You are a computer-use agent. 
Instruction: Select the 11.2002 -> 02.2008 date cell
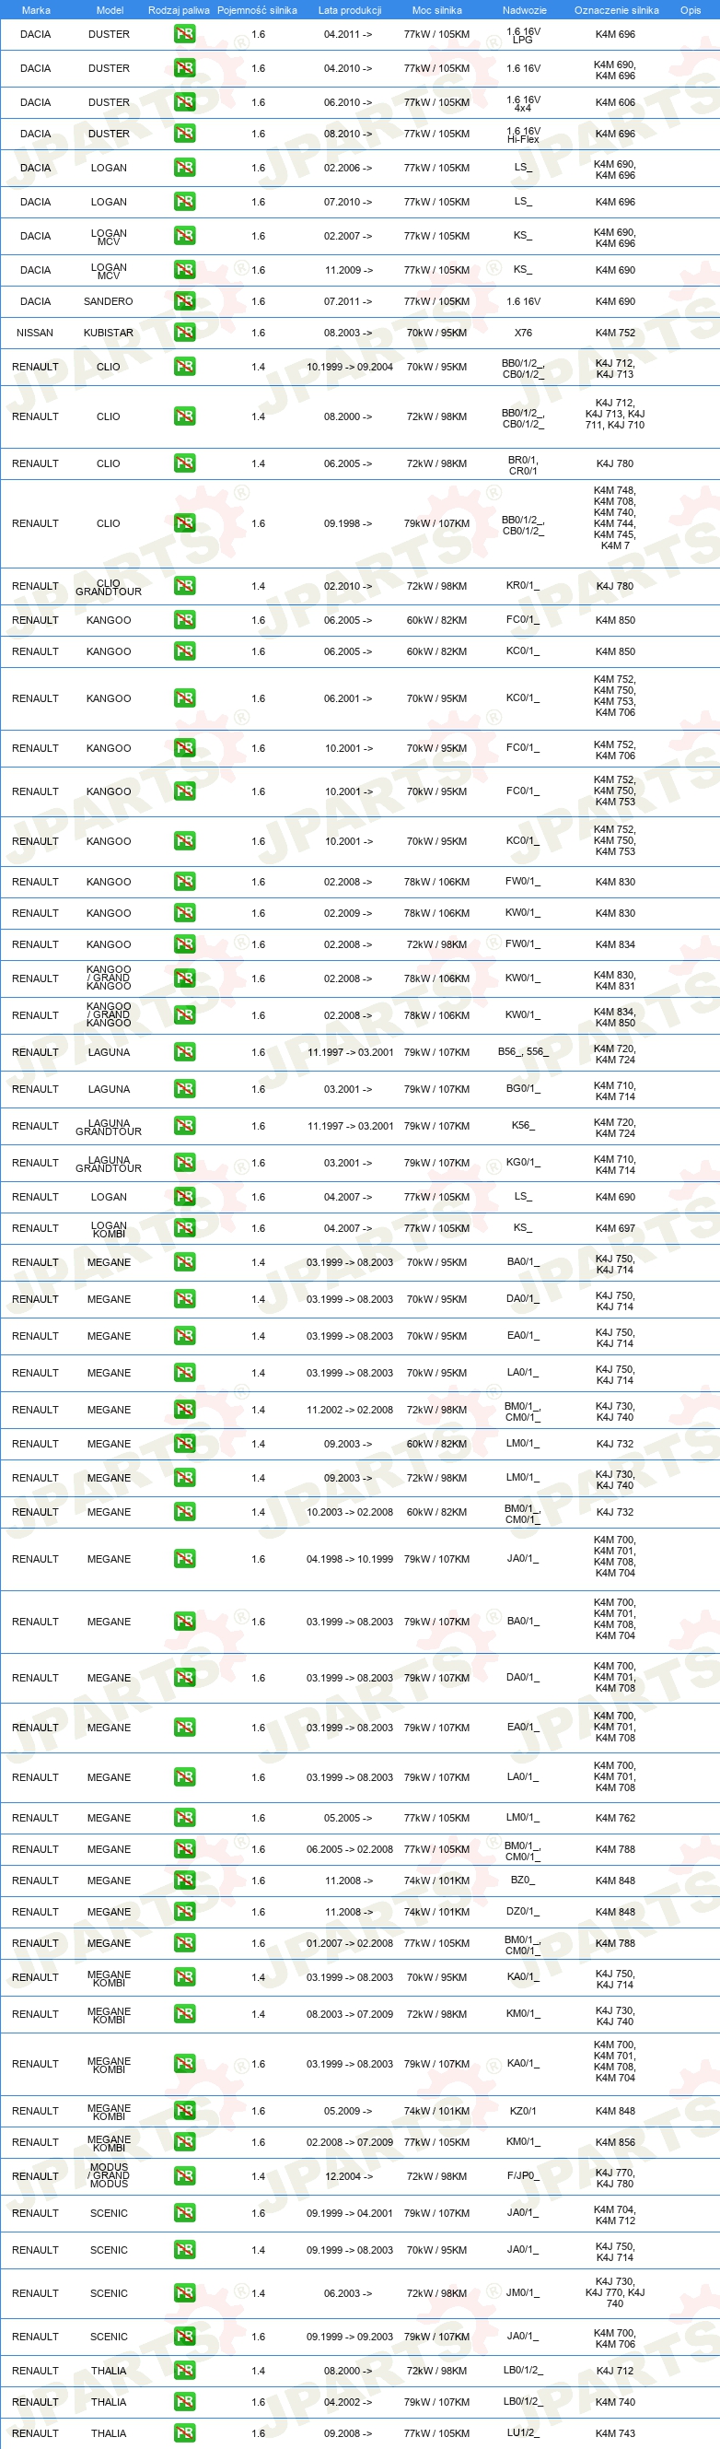[x=350, y=1411]
